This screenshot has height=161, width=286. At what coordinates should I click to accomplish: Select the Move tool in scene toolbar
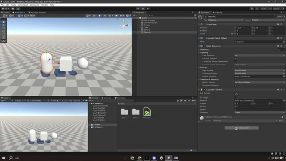pyautogui.click(x=4, y=25)
